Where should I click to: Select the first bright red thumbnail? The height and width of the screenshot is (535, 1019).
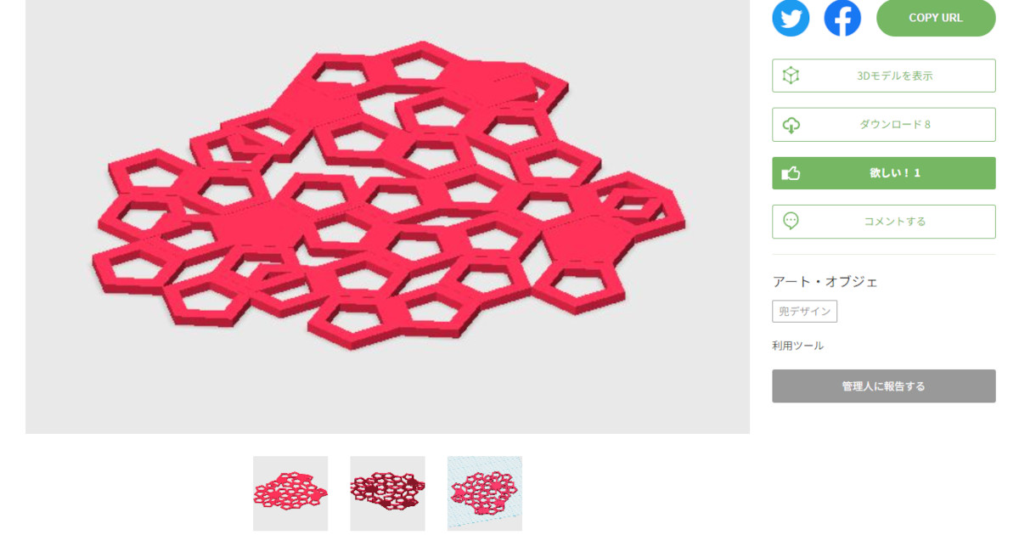click(290, 493)
